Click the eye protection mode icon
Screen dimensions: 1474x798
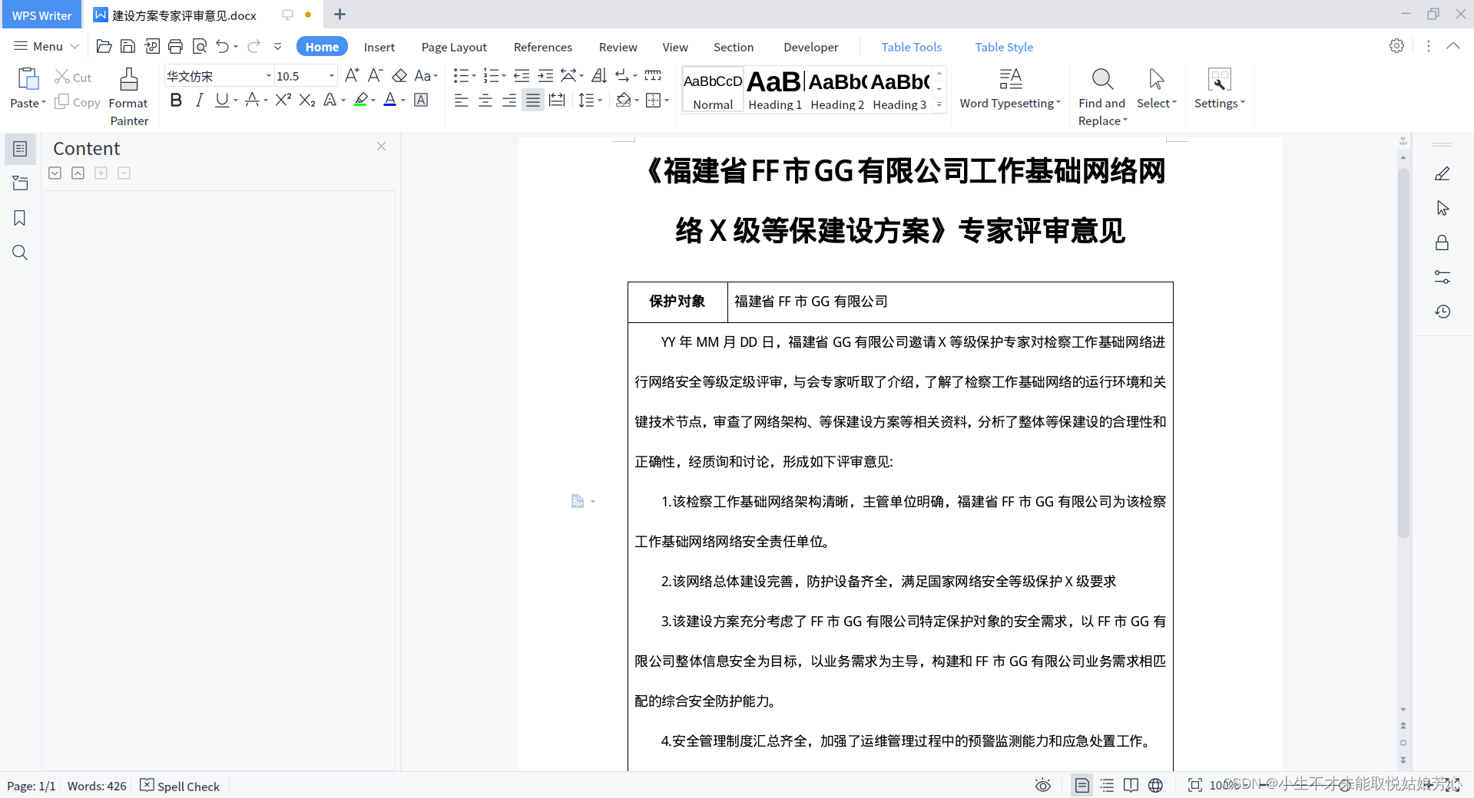pyautogui.click(x=1042, y=785)
